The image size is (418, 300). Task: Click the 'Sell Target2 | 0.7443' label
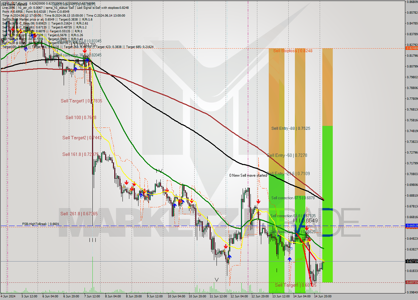(82, 138)
